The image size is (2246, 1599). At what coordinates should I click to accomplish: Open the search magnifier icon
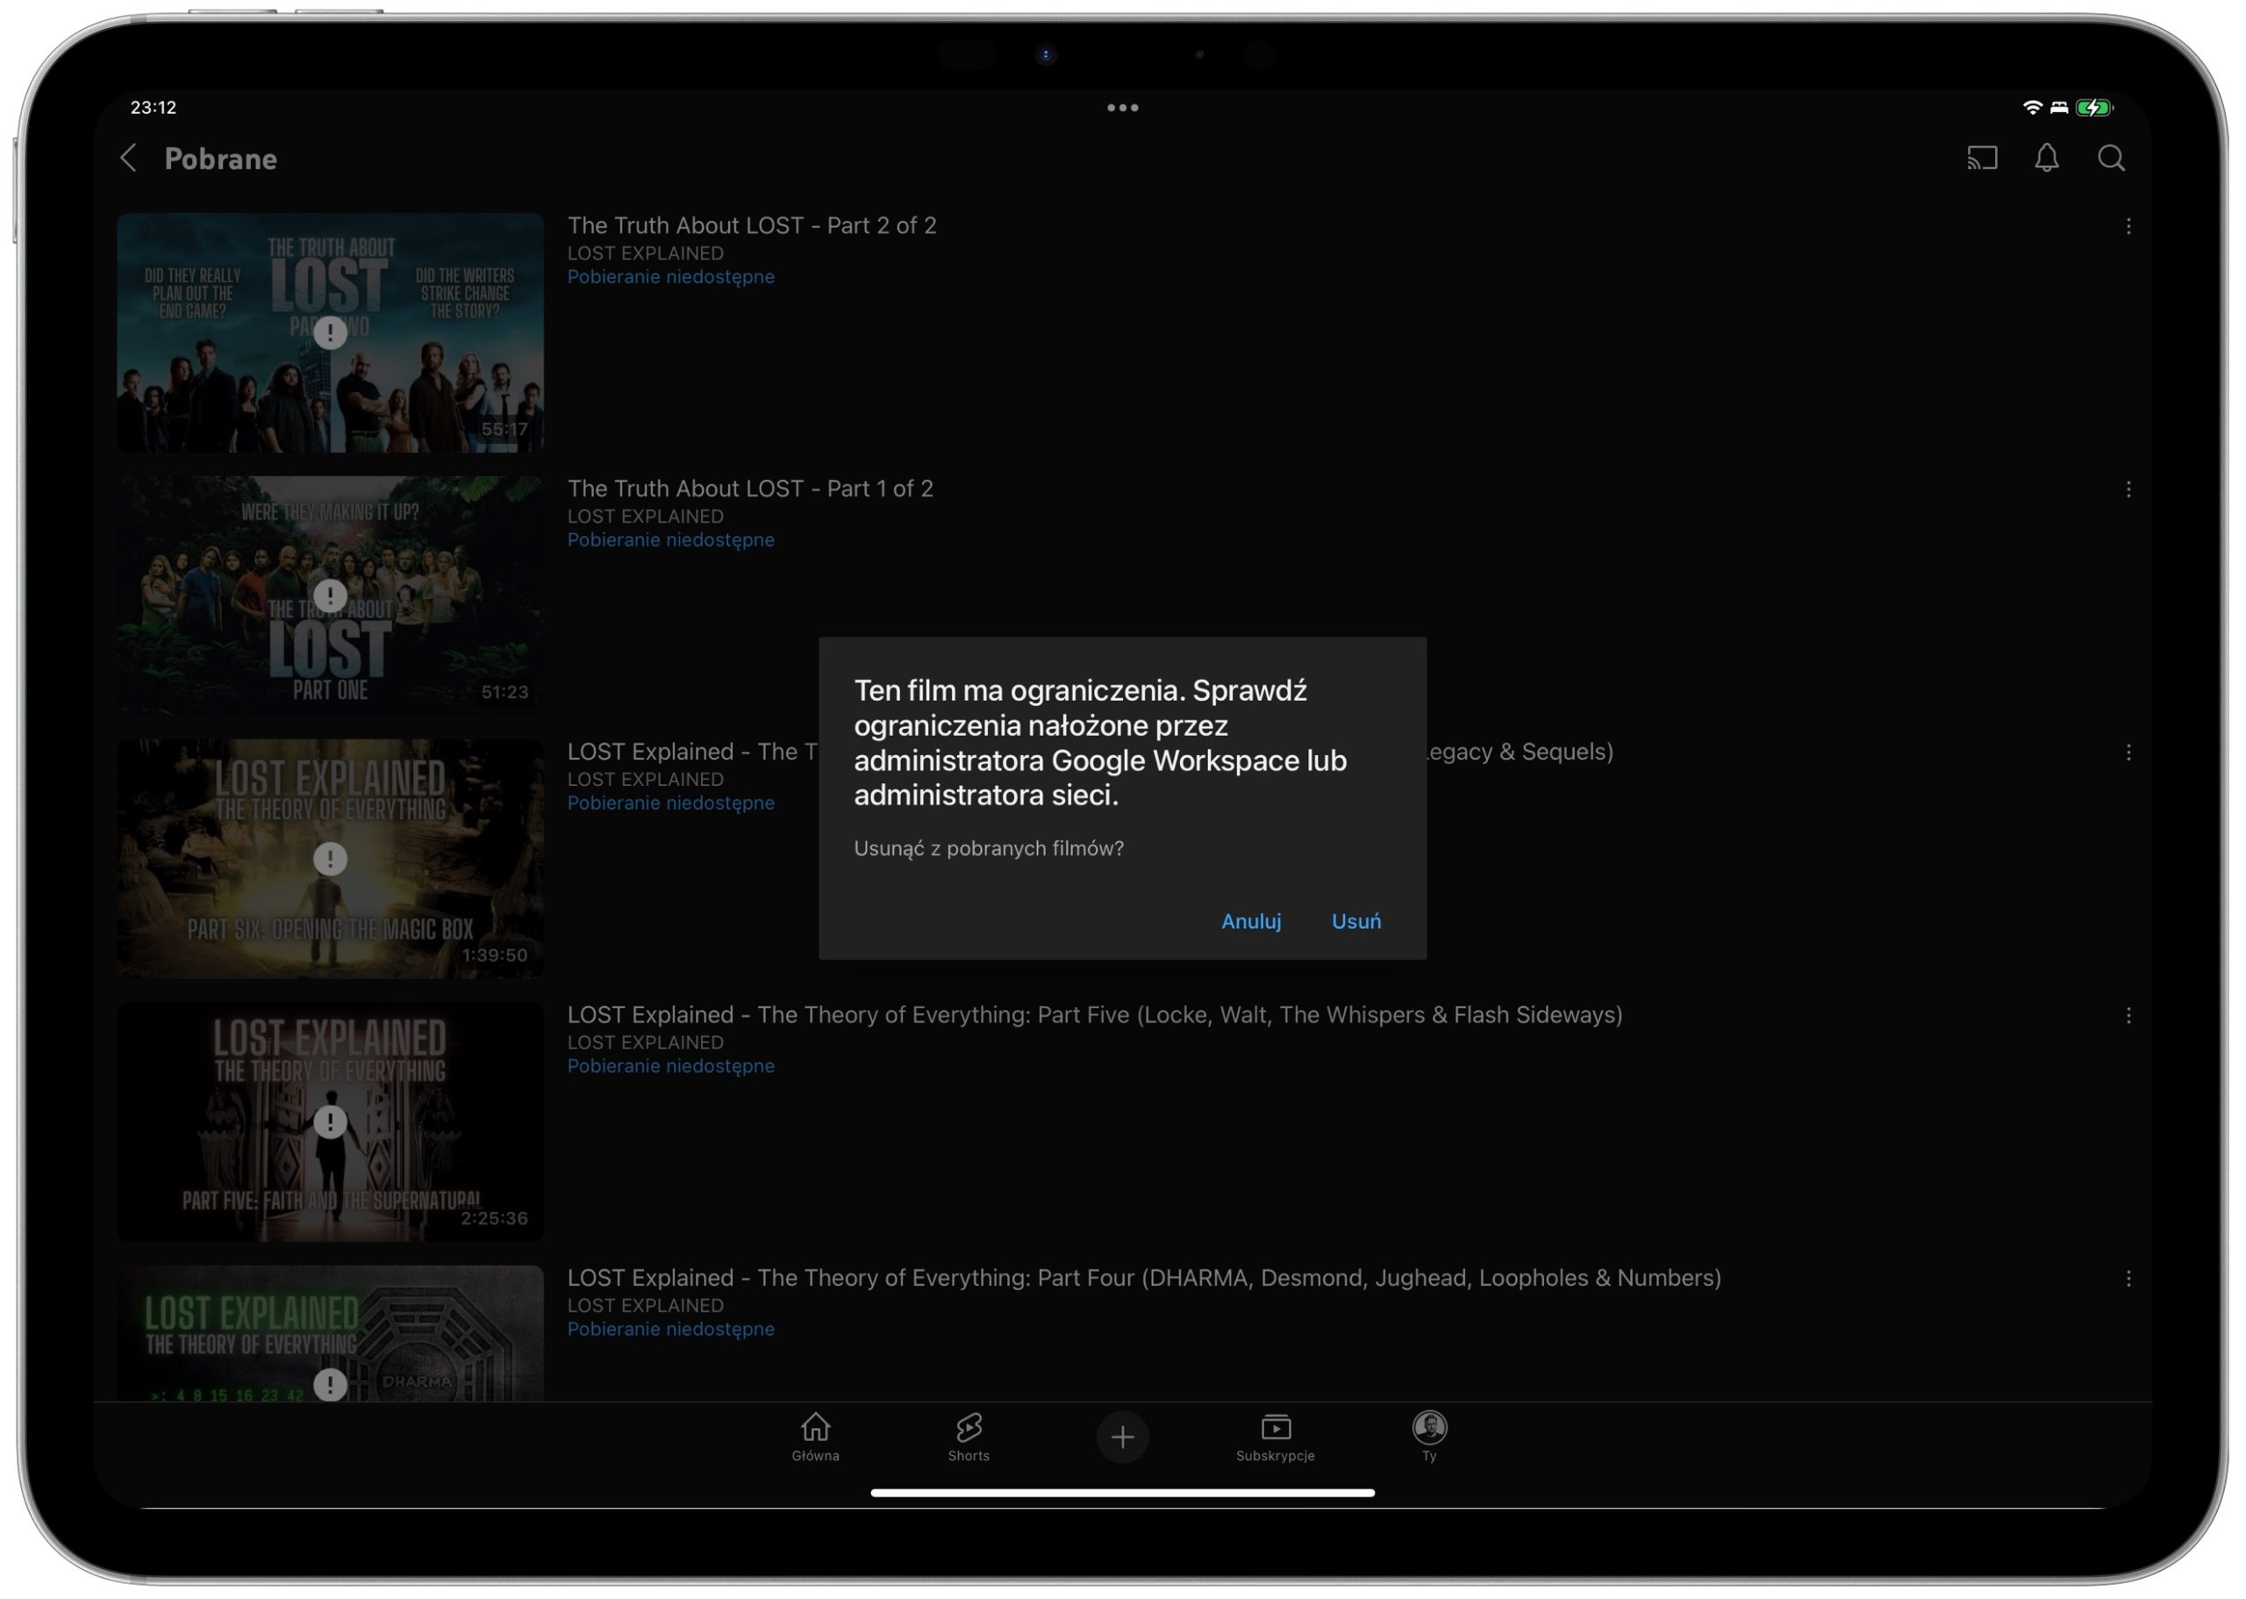[2110, 159]
